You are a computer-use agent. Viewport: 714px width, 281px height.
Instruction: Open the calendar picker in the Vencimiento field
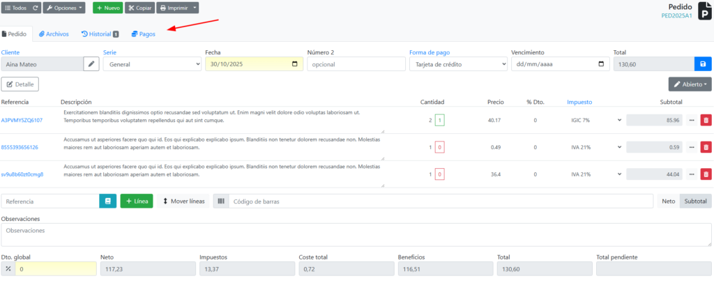pyautogui.click(x=600, y=64)
